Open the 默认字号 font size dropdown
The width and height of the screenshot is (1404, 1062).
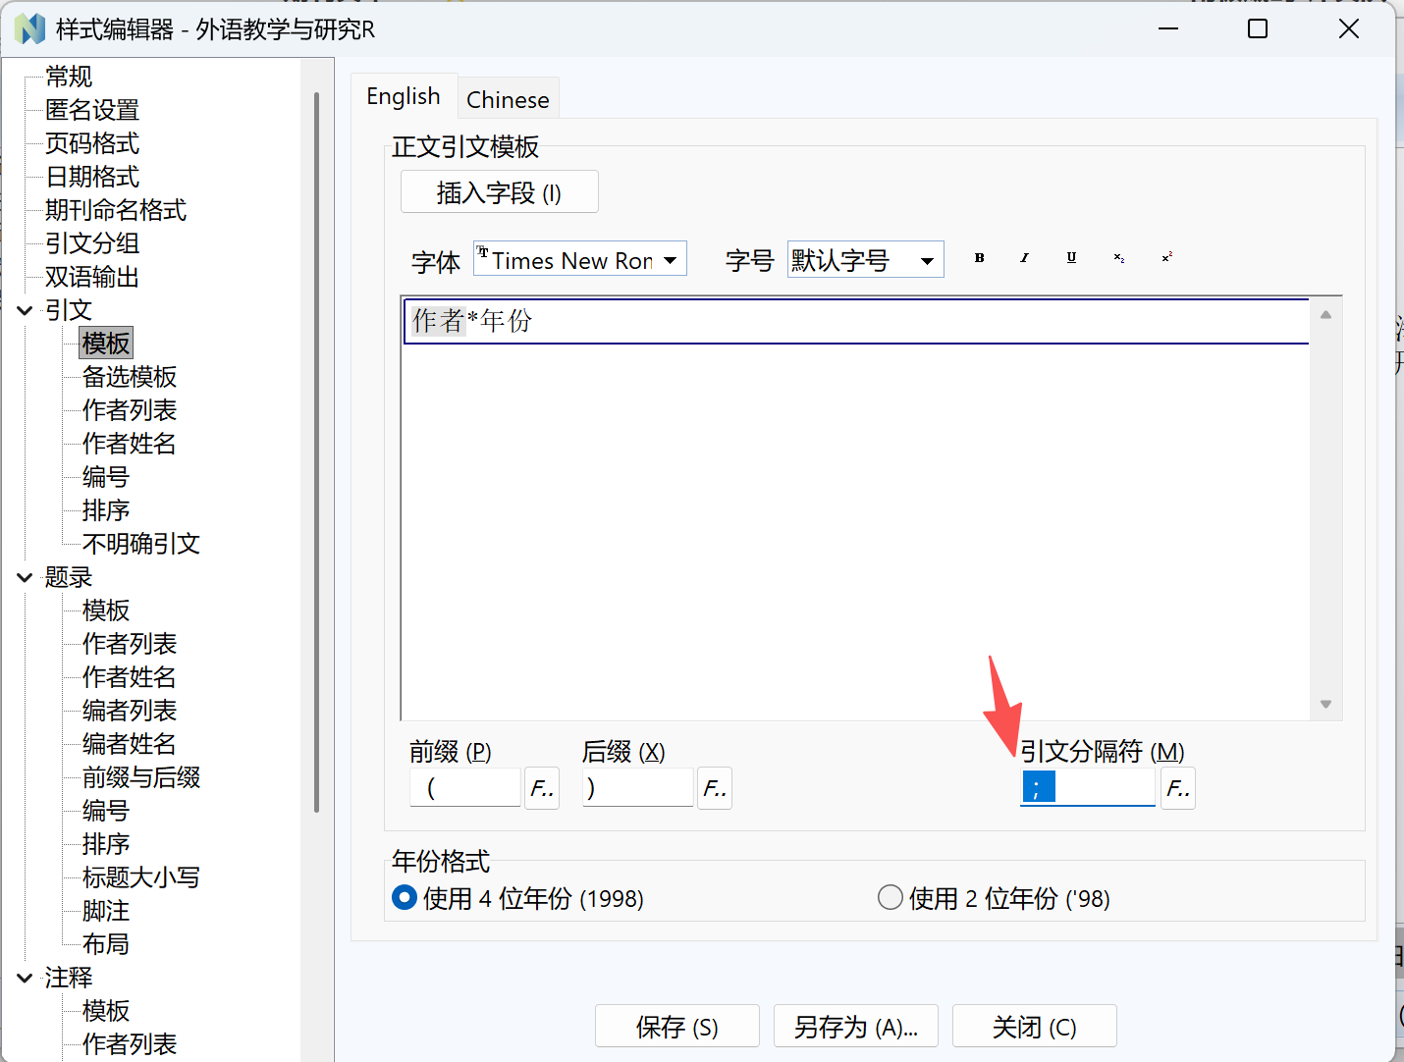pos(926,259)
